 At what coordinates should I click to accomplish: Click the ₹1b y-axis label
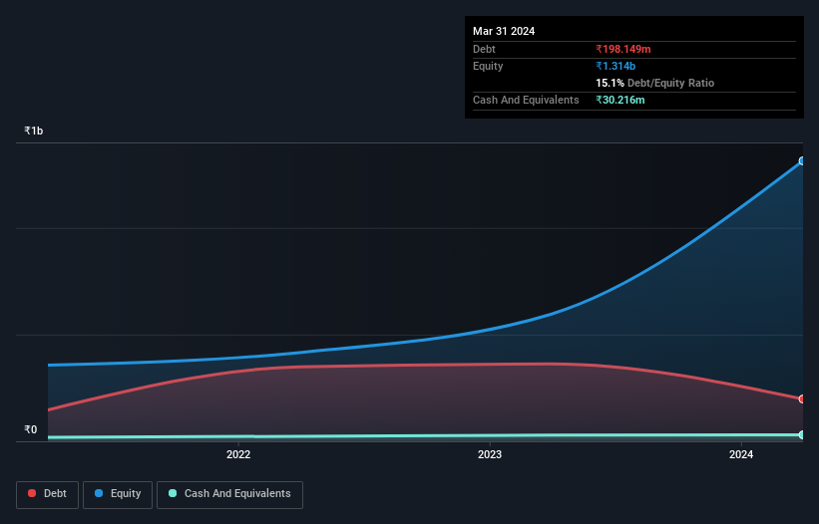(x=34, y=131)
